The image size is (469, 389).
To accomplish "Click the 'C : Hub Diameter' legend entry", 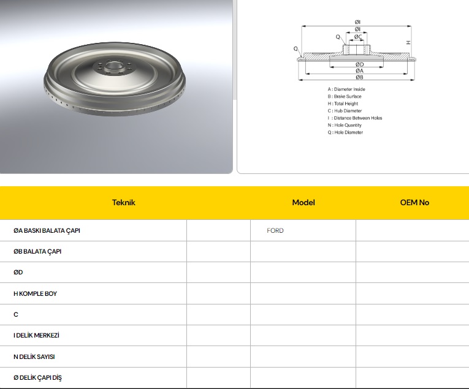I will tap(345, 111).
